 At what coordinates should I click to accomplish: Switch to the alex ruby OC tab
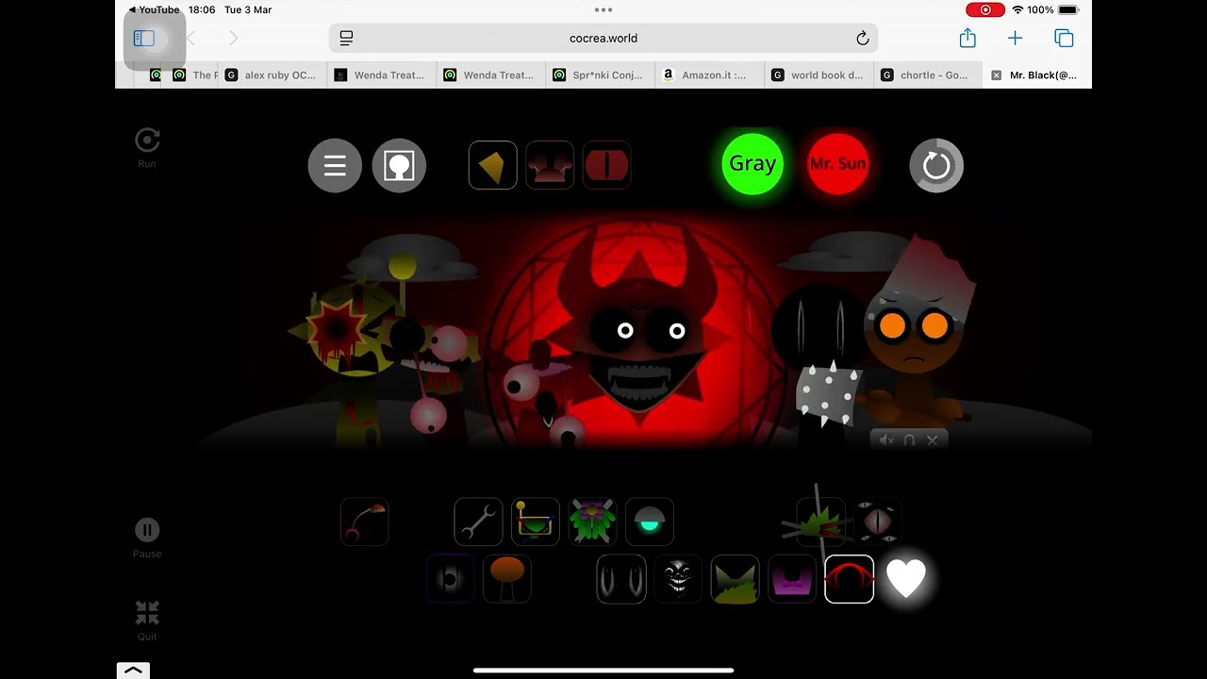tap(273, 75)
